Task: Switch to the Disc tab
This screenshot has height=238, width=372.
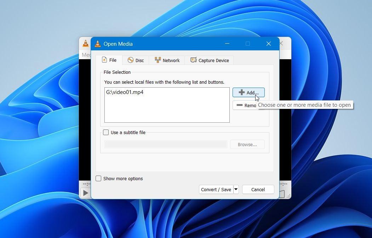Action: 136,60
